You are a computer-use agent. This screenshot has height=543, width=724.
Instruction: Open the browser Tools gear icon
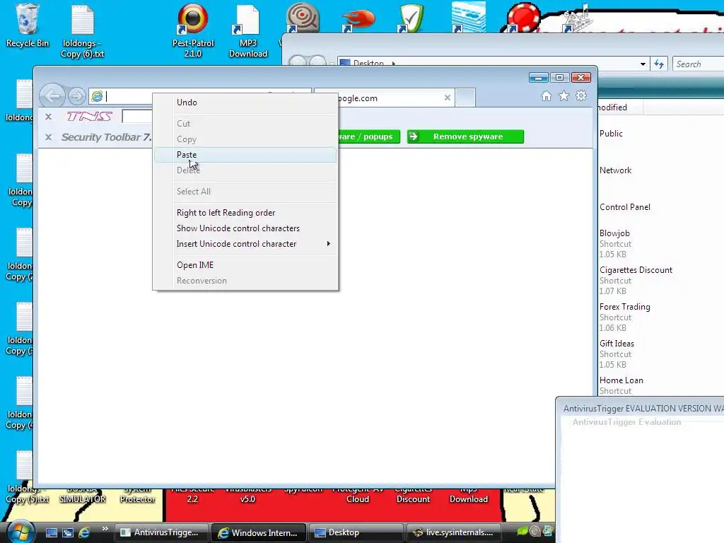tap(581, 96)
